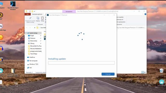Open Pobrane folder in navigation pane
This screenshot has height=93, width=166.
point(33,38)
